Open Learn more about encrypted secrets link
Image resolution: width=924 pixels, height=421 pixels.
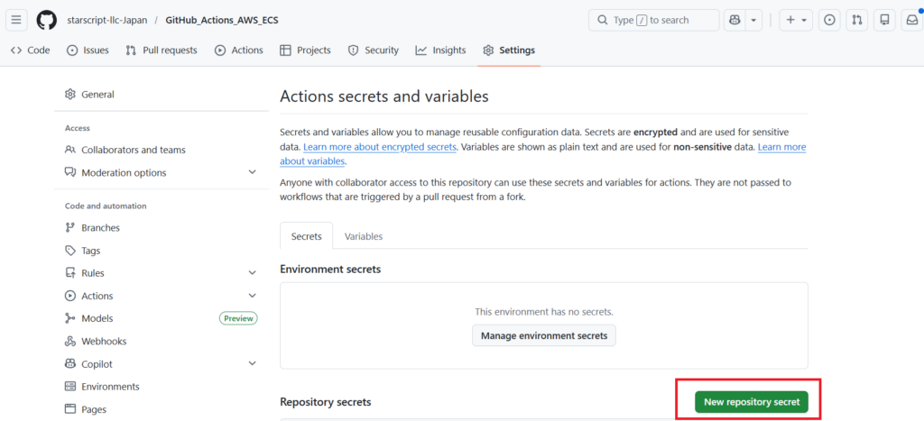(380, 147)
